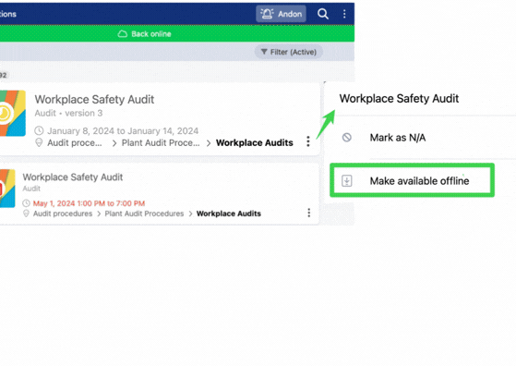Image resolution: width=516 pixels, height=366 pixels.
Task: Click the 'Audit • version 3' subtitle
Action: (68, 113)
